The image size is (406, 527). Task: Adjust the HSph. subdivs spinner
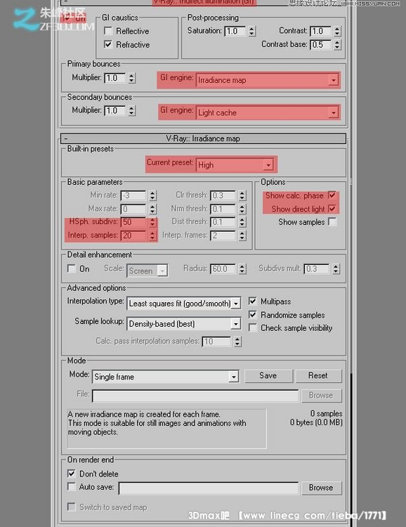[152, 222]
